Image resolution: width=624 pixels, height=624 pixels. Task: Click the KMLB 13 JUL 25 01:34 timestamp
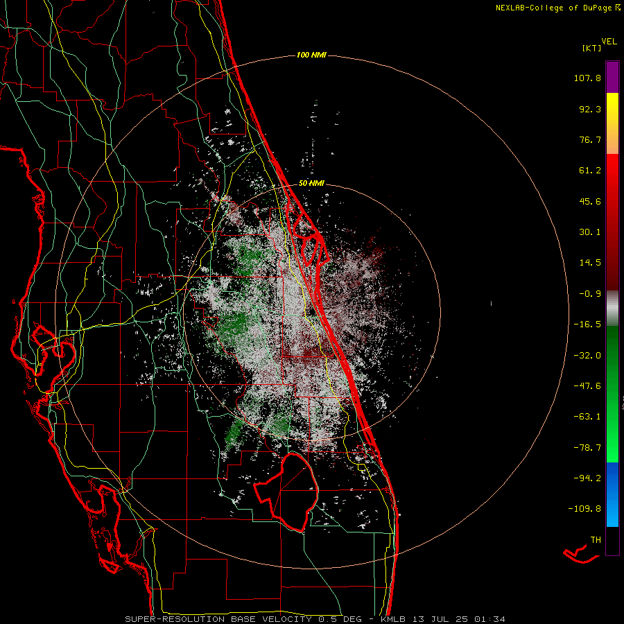point(442,619)
